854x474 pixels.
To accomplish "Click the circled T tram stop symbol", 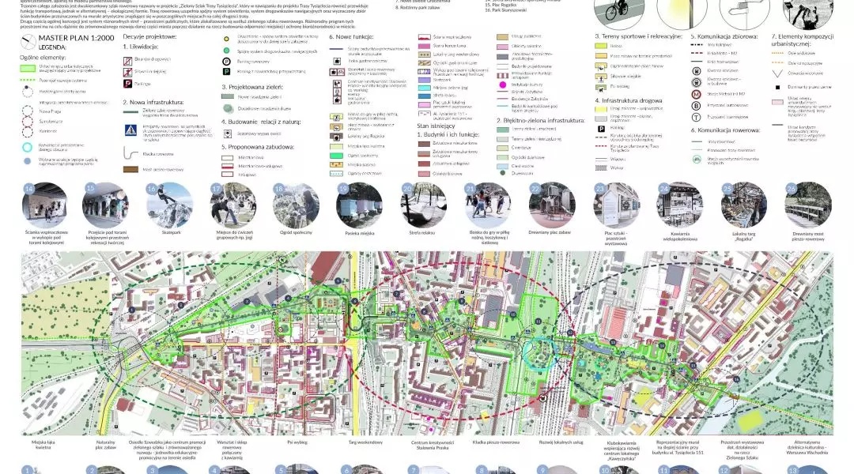I will click(696, 117).
